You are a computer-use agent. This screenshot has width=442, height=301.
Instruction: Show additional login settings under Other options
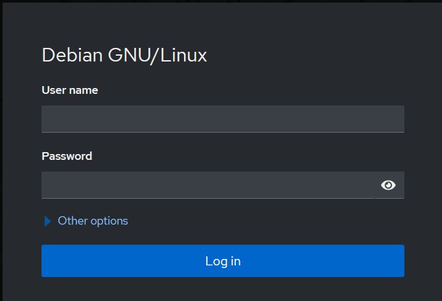tap(86, 221)
